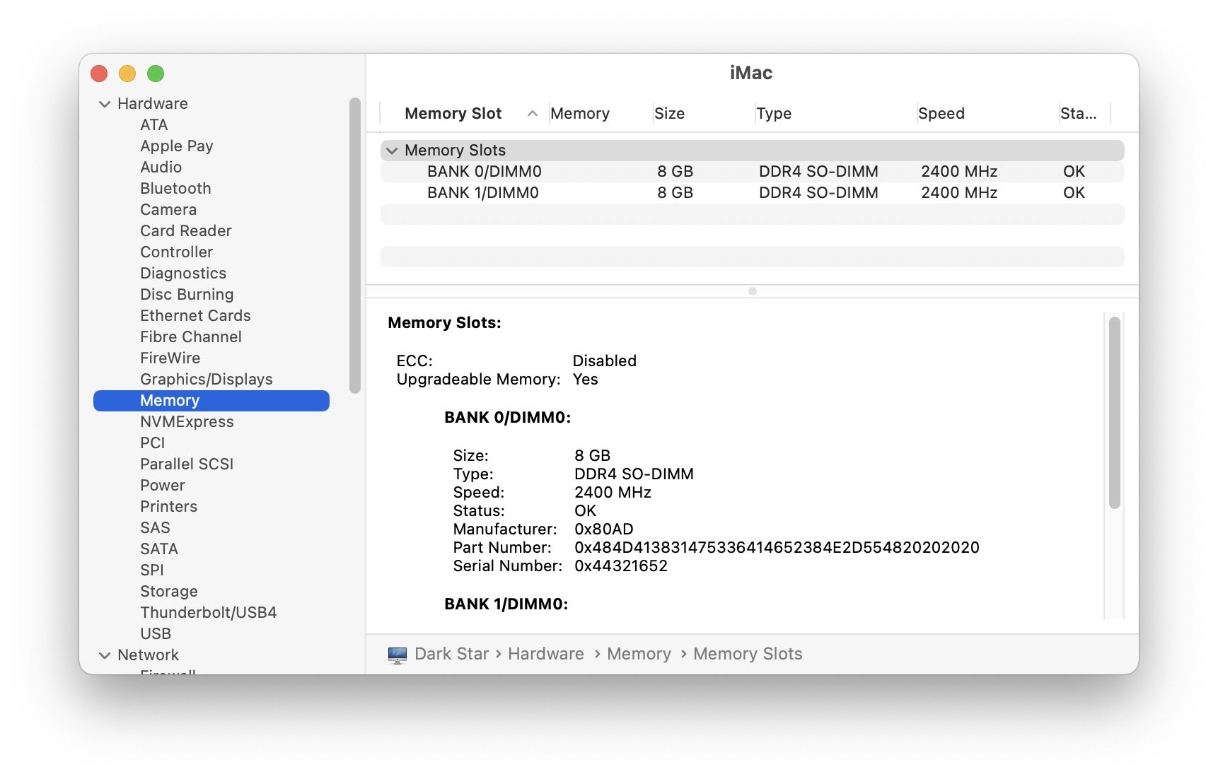Click the yellow minimize window button

(127, 74)
